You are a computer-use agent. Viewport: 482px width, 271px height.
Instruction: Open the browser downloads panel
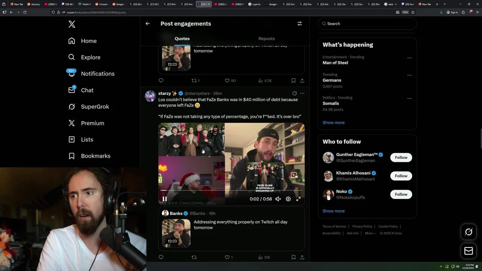(441, 12)
